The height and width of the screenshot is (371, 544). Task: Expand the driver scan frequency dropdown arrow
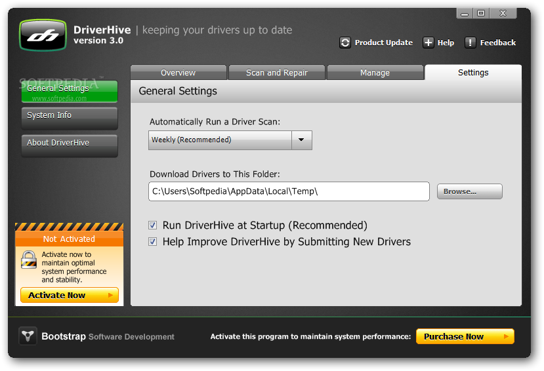pos(301,140)
